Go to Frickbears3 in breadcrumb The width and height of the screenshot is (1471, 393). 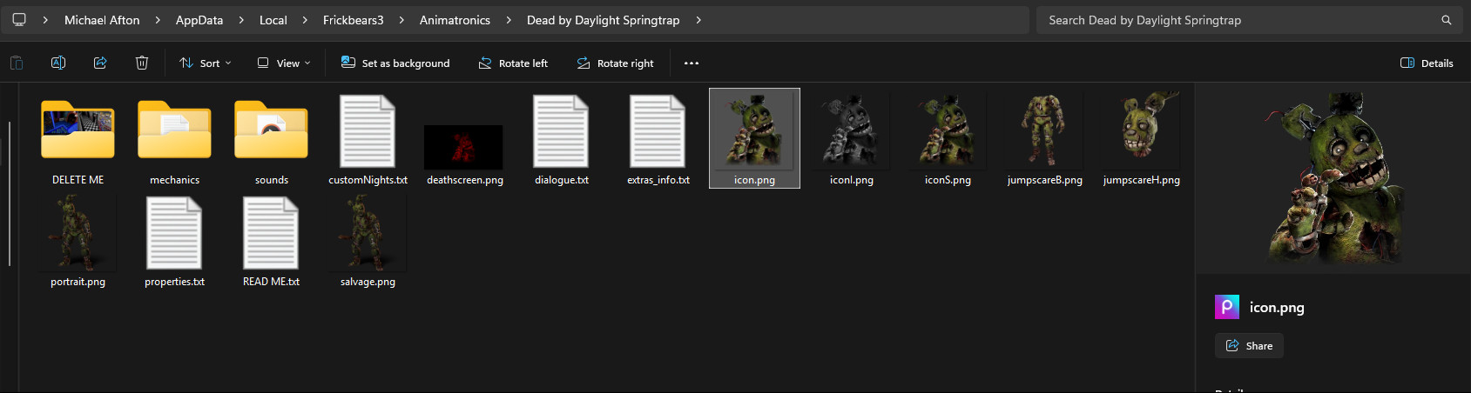(354, 20)
